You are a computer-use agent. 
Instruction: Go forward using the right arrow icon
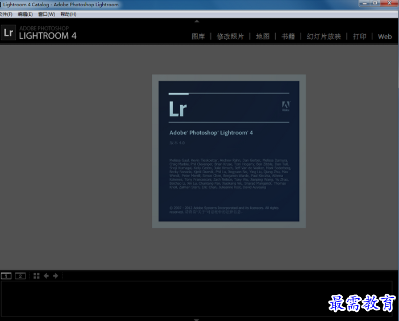tap(56, 276)
